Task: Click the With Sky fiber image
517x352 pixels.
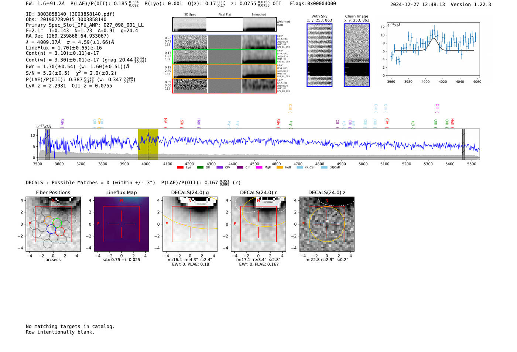Action: tap(319, 55)
